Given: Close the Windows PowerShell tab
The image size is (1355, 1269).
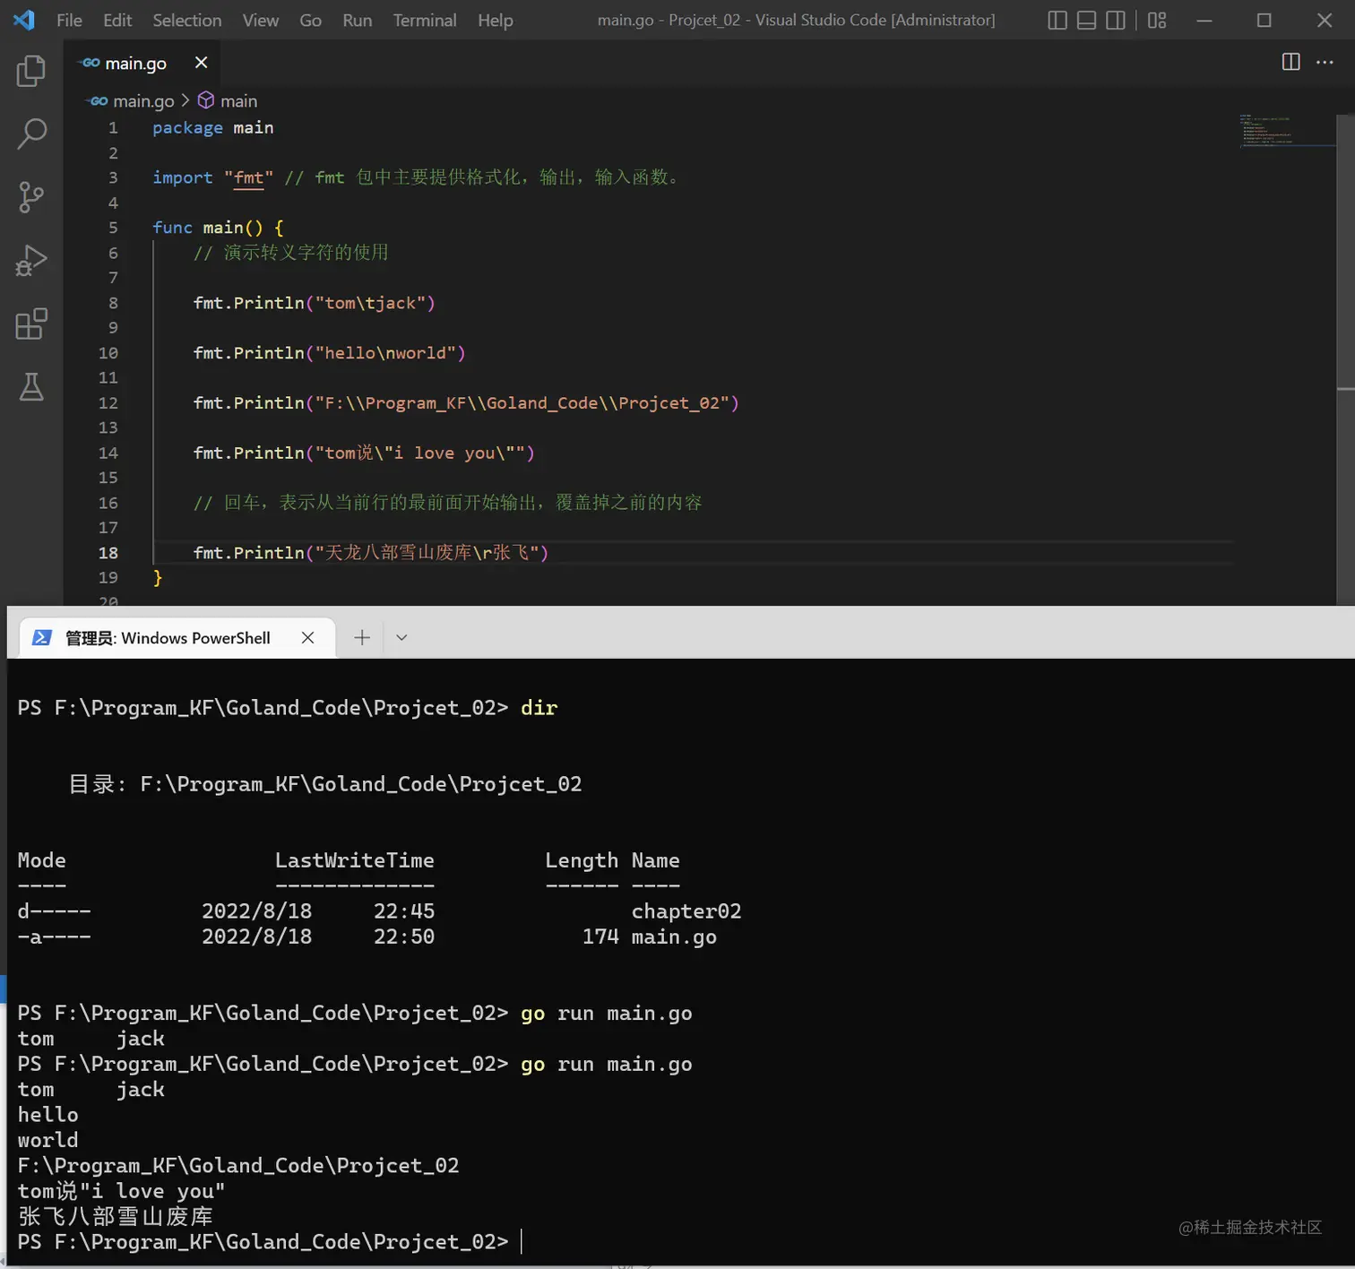Looking at the screenshot, I should coord(307,637).
